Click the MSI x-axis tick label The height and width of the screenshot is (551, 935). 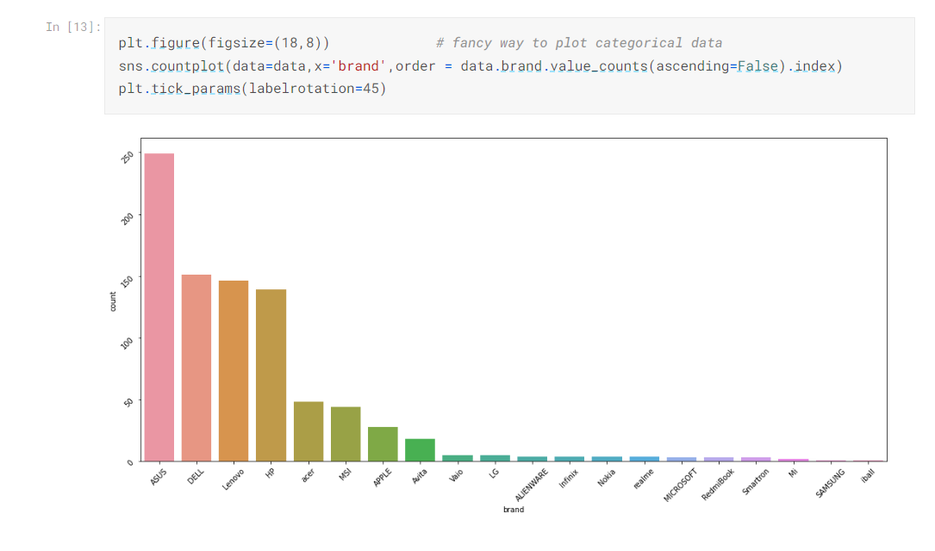coord(345,474)
